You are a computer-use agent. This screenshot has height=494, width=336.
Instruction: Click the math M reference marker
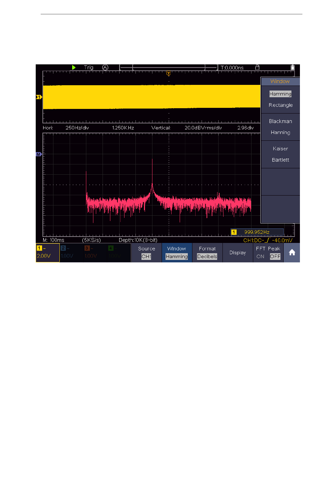point(39,154)
